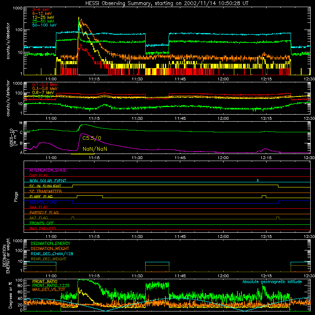Select the DECIMATION_ENERGY legend label
Screen dimensions: 315x315
[x=50, y=243]
